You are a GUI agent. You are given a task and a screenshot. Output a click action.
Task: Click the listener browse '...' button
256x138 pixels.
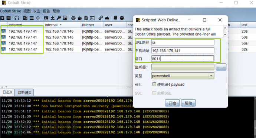(221, 67)
